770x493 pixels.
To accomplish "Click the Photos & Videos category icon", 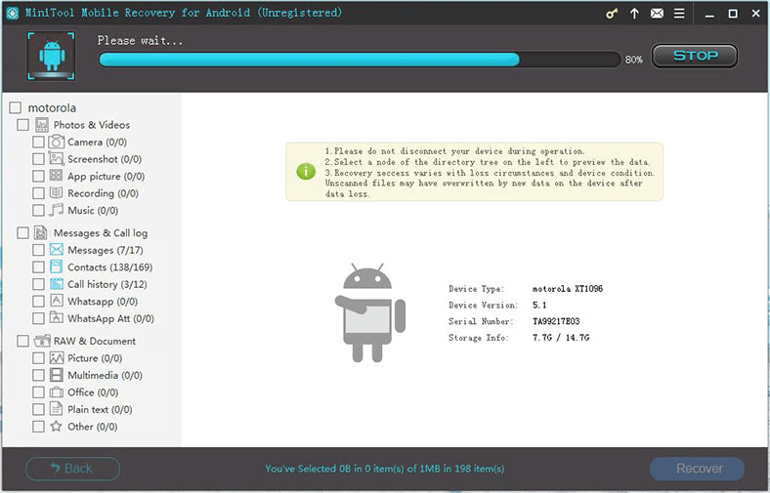I will tap(42, 125).
